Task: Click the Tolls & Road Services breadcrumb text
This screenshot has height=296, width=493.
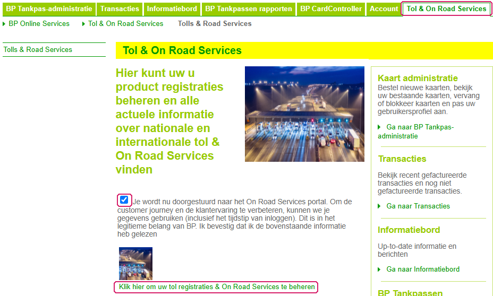Action: pos(215,23)
